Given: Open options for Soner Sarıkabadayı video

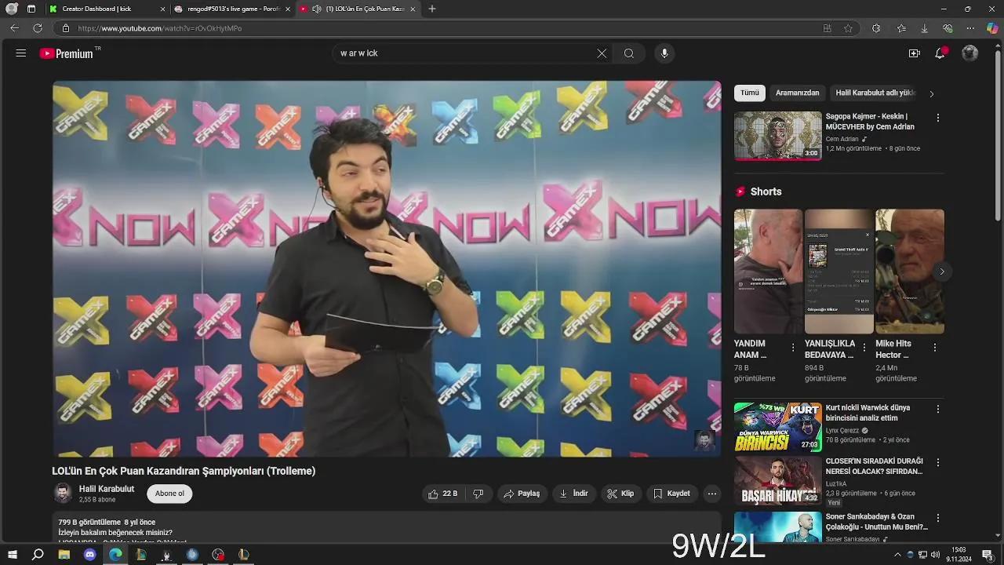Looking at the screenshot, I should coord(937,519).
